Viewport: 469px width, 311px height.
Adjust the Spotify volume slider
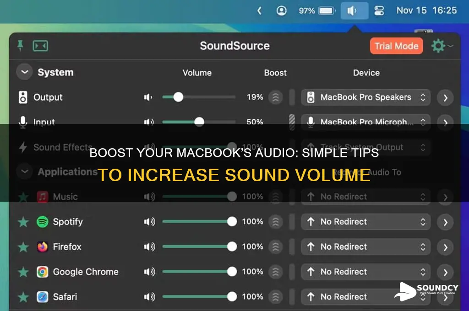(x=199, y=222)
